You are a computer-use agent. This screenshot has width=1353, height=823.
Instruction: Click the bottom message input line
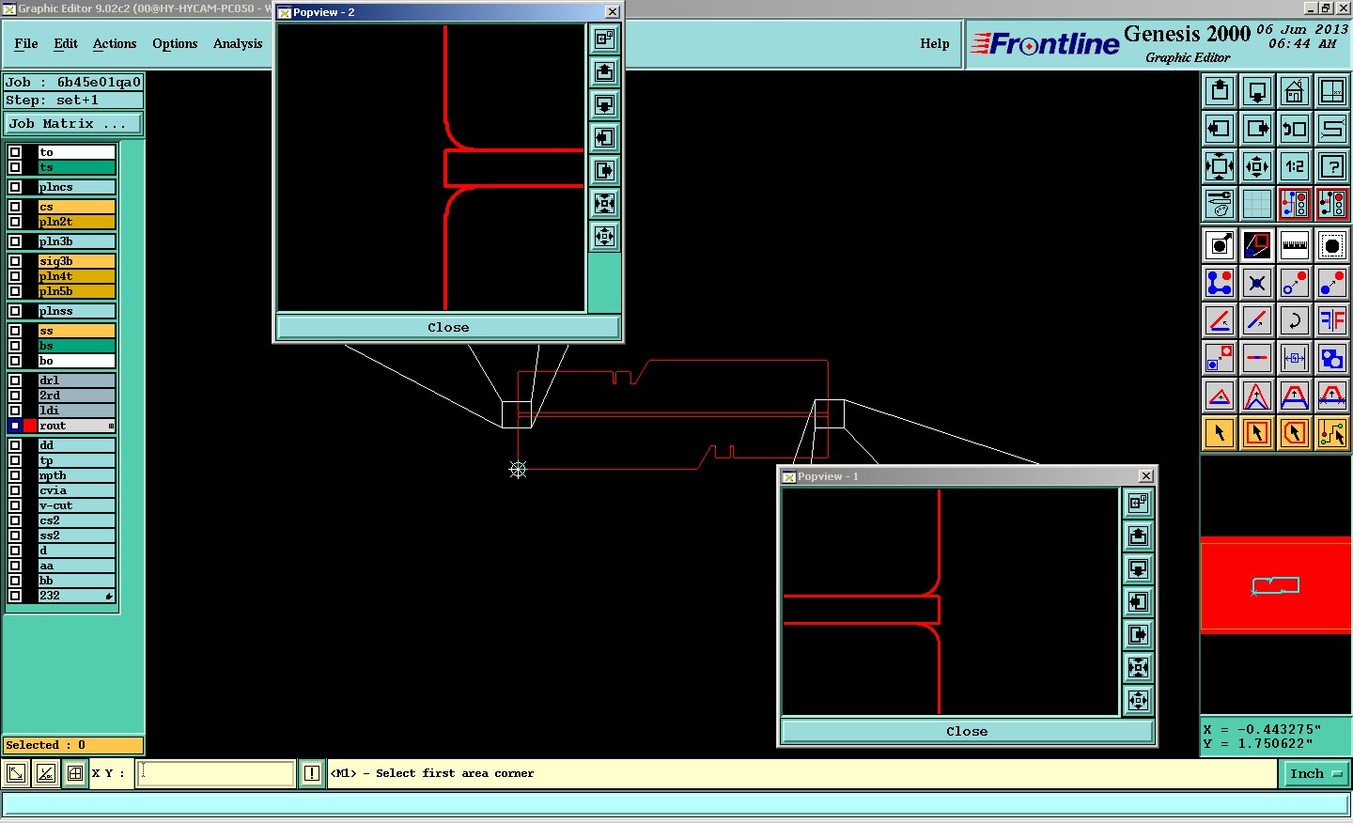pos(676,804)
